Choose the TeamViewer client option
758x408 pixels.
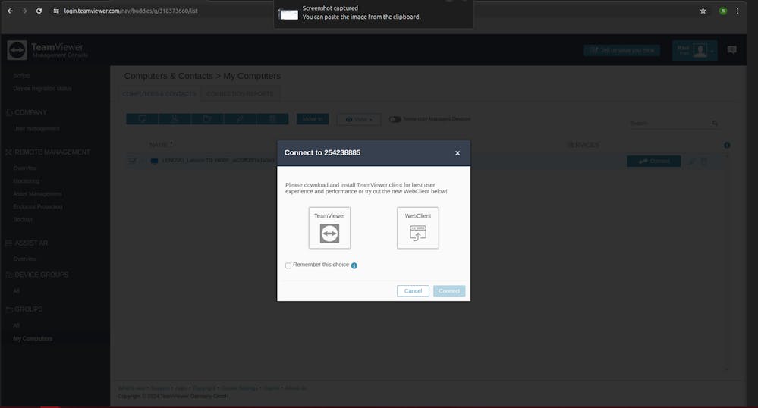(329, 228)
